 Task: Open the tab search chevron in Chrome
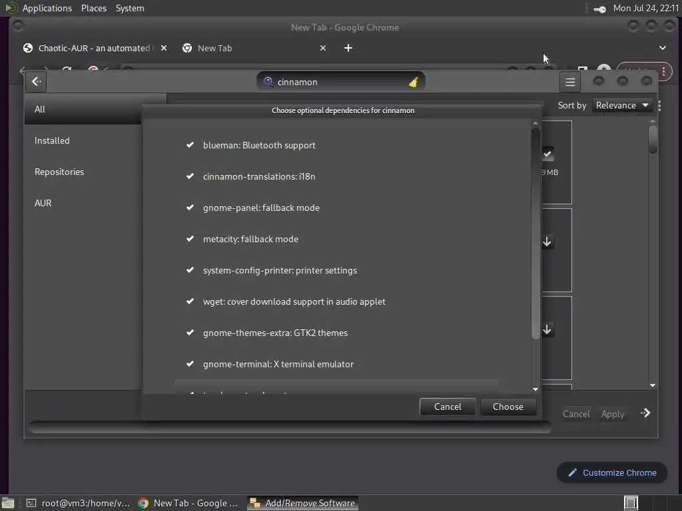coord(663,48)
